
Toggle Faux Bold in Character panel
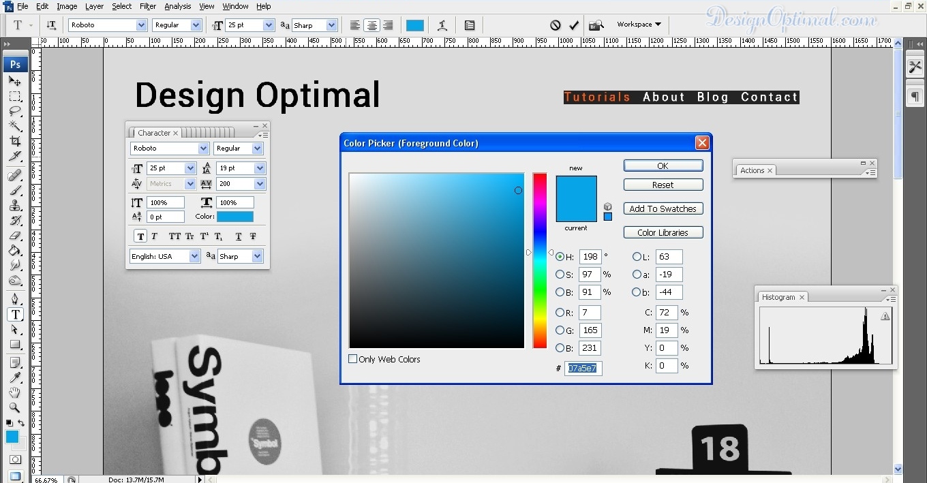coord(140,236)
